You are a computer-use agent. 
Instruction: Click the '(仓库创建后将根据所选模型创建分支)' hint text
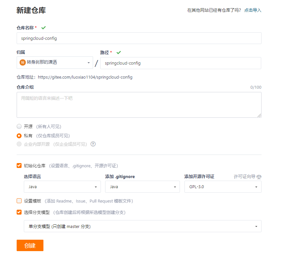tap(89, 212)
